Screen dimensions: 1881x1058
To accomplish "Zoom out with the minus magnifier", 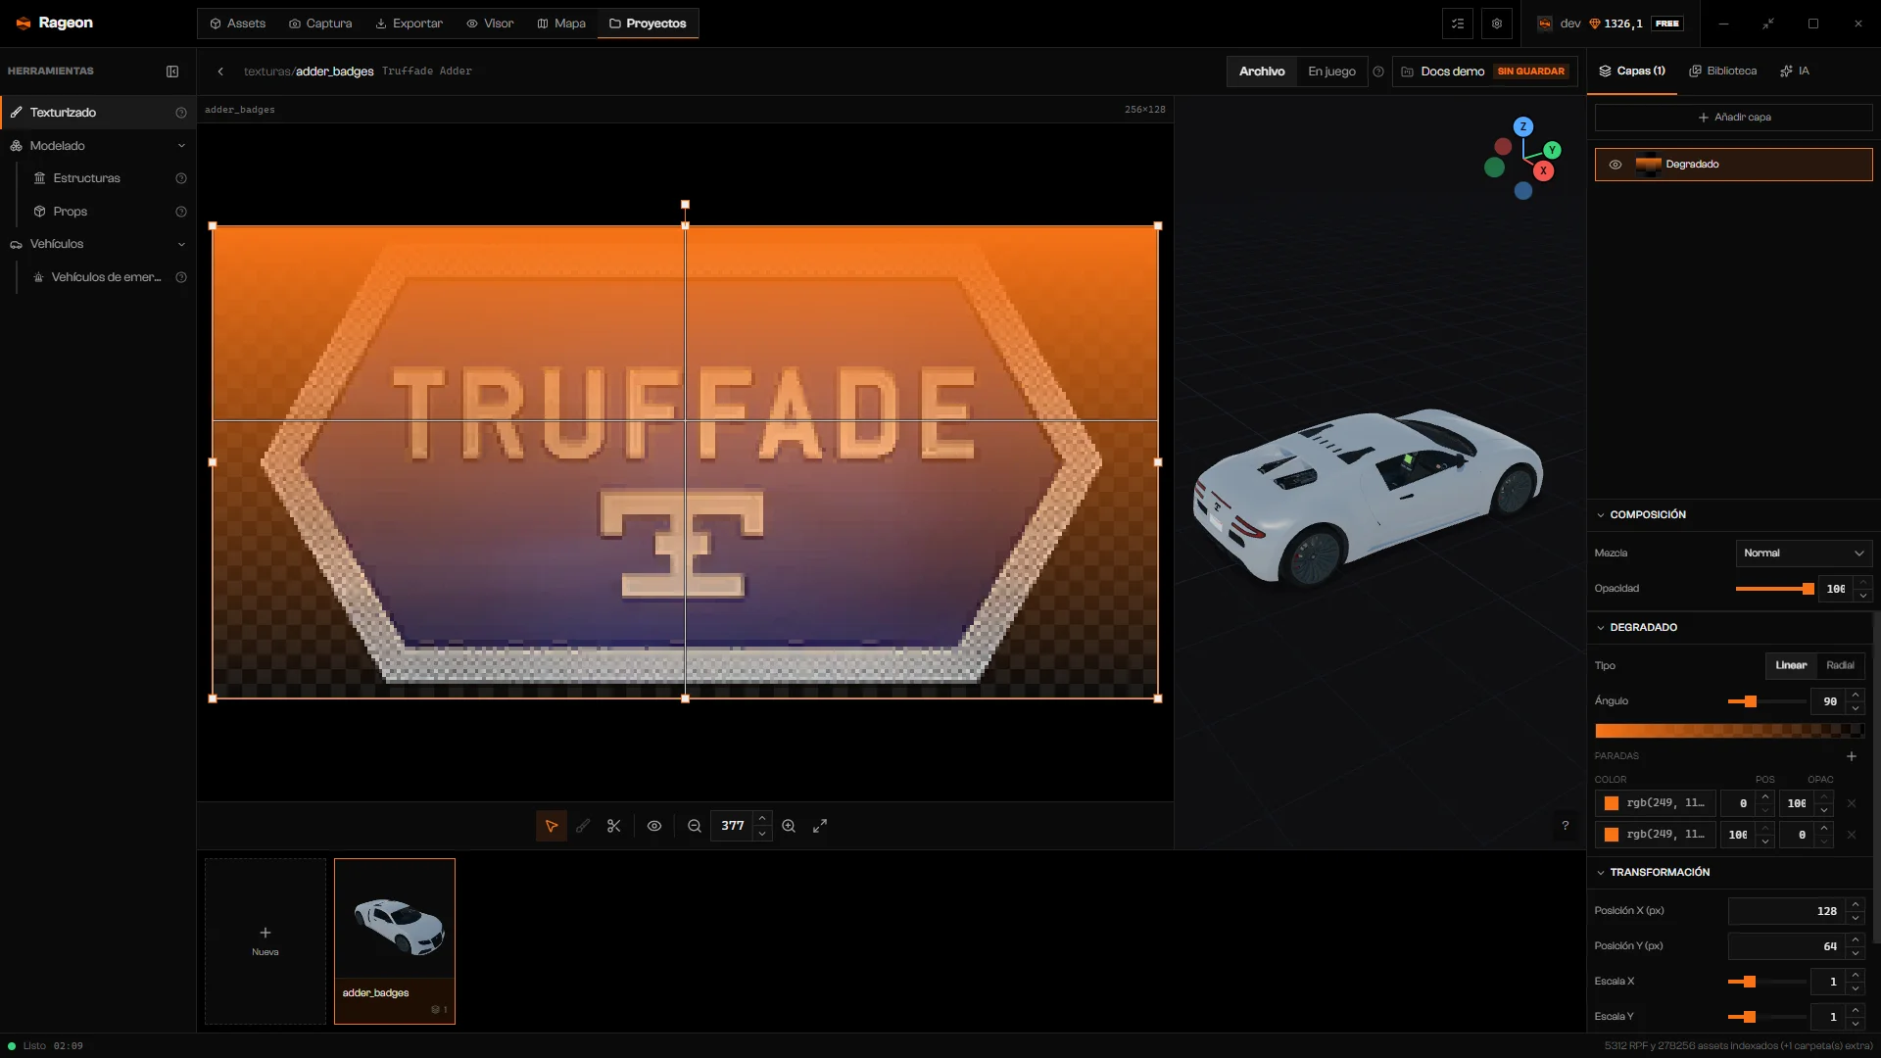I will tap(695, 826).
